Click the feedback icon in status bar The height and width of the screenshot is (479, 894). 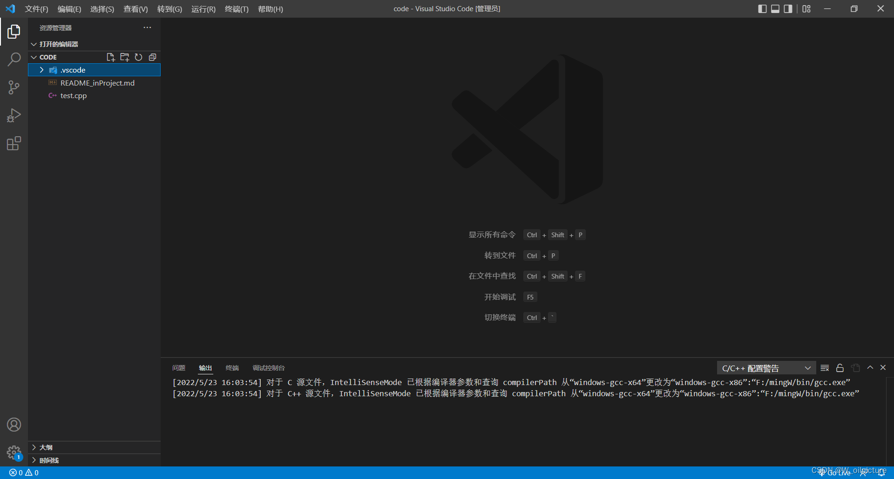coord(863,472)
